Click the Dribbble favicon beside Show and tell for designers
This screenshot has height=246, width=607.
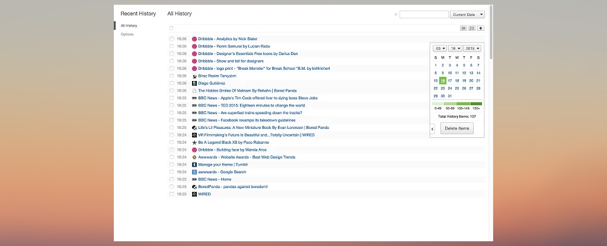point(194,61)
